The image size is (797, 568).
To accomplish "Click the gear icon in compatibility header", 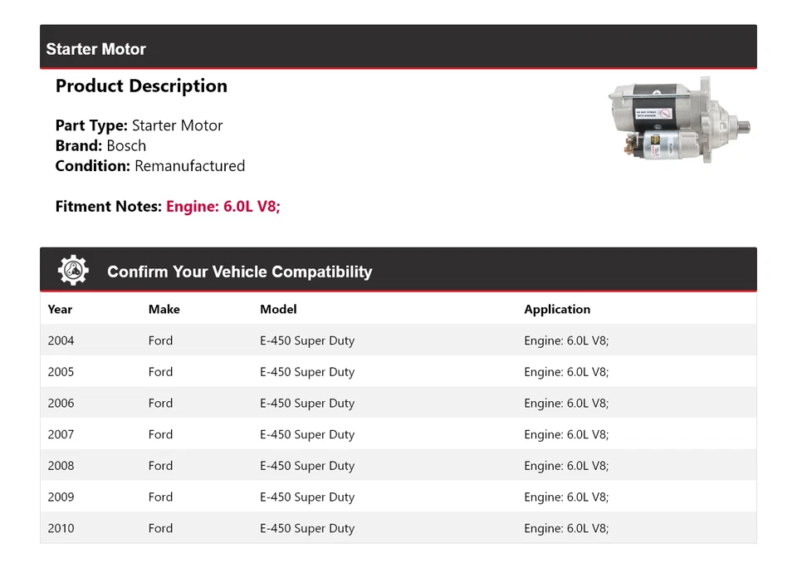I will pyautogui.click(x=73, y=269).
